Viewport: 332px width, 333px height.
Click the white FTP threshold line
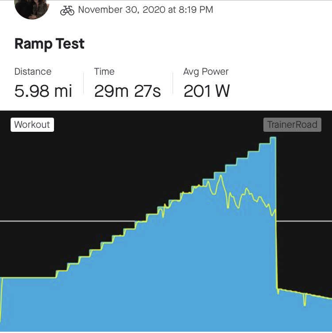click(x=64, y=221)
